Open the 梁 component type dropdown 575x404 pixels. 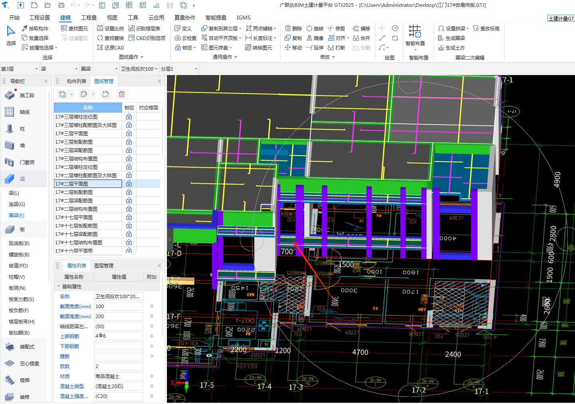[x=59, y=69]
